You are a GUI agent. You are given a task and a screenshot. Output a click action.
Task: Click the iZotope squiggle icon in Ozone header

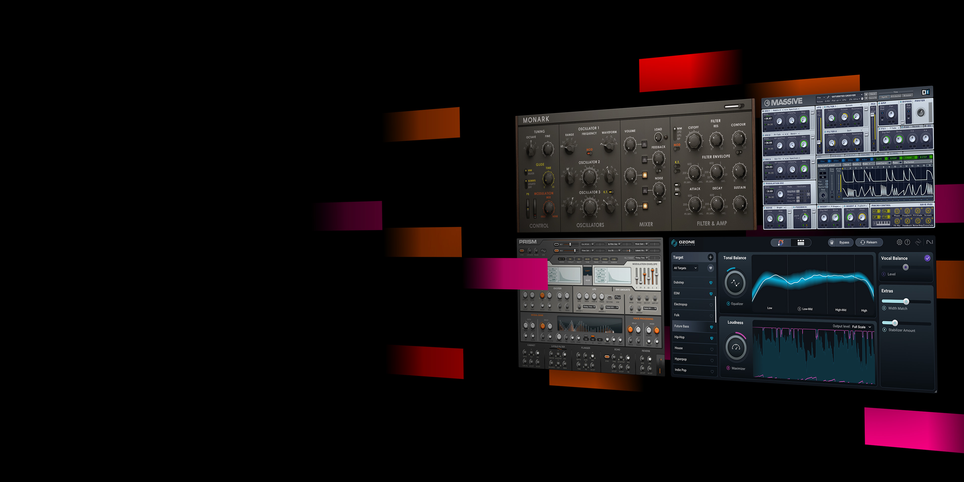click(x=918, y=242)
